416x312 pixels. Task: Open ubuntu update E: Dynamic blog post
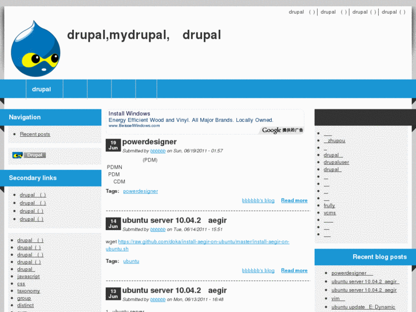[363, 307]
